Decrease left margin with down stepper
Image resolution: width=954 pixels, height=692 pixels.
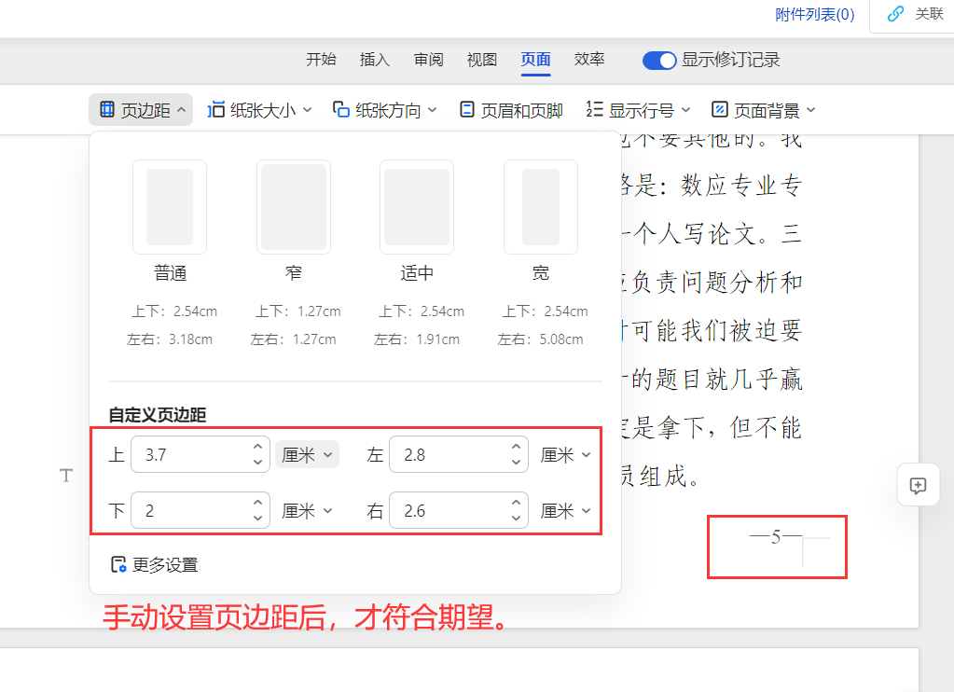[517, 463]
